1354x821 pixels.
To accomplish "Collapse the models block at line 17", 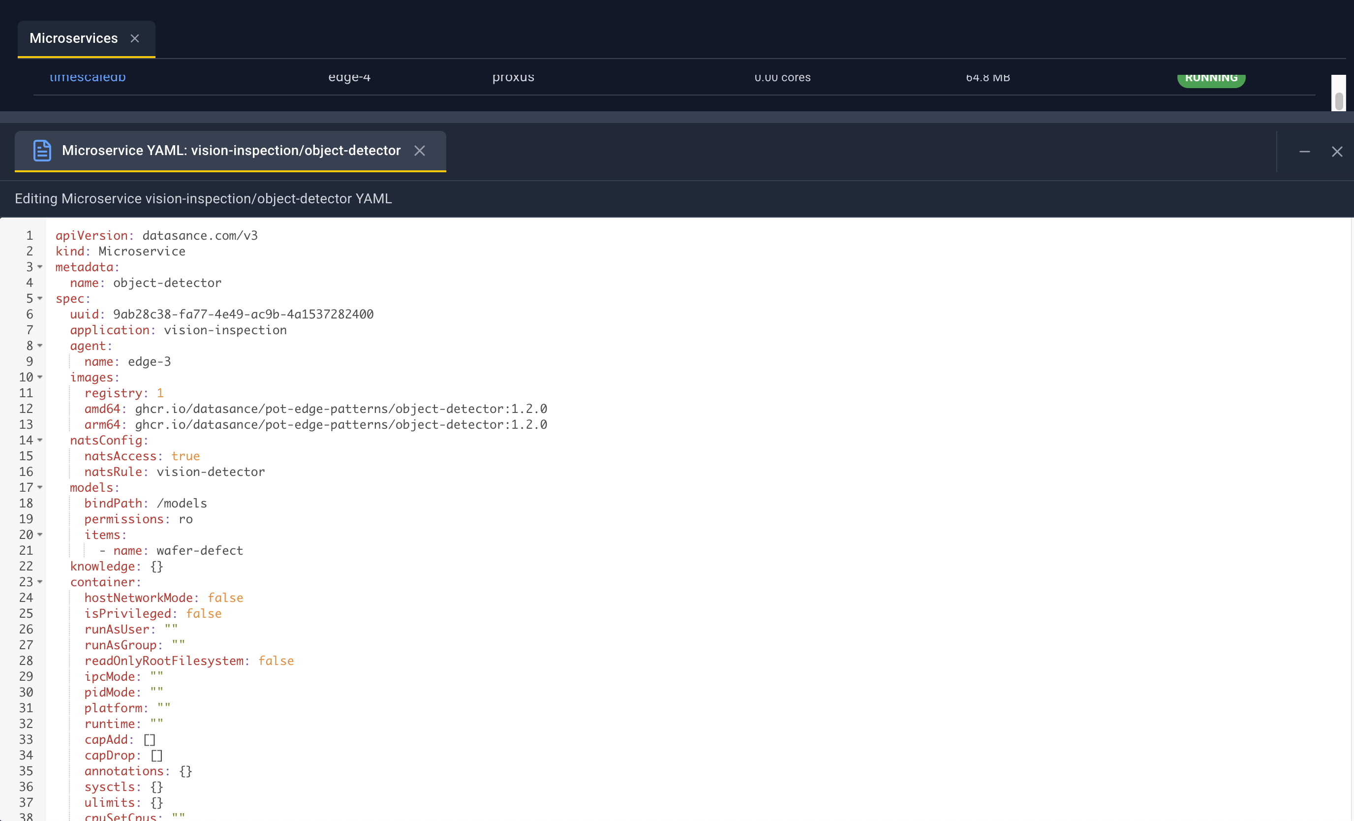I will click(40, 487).
